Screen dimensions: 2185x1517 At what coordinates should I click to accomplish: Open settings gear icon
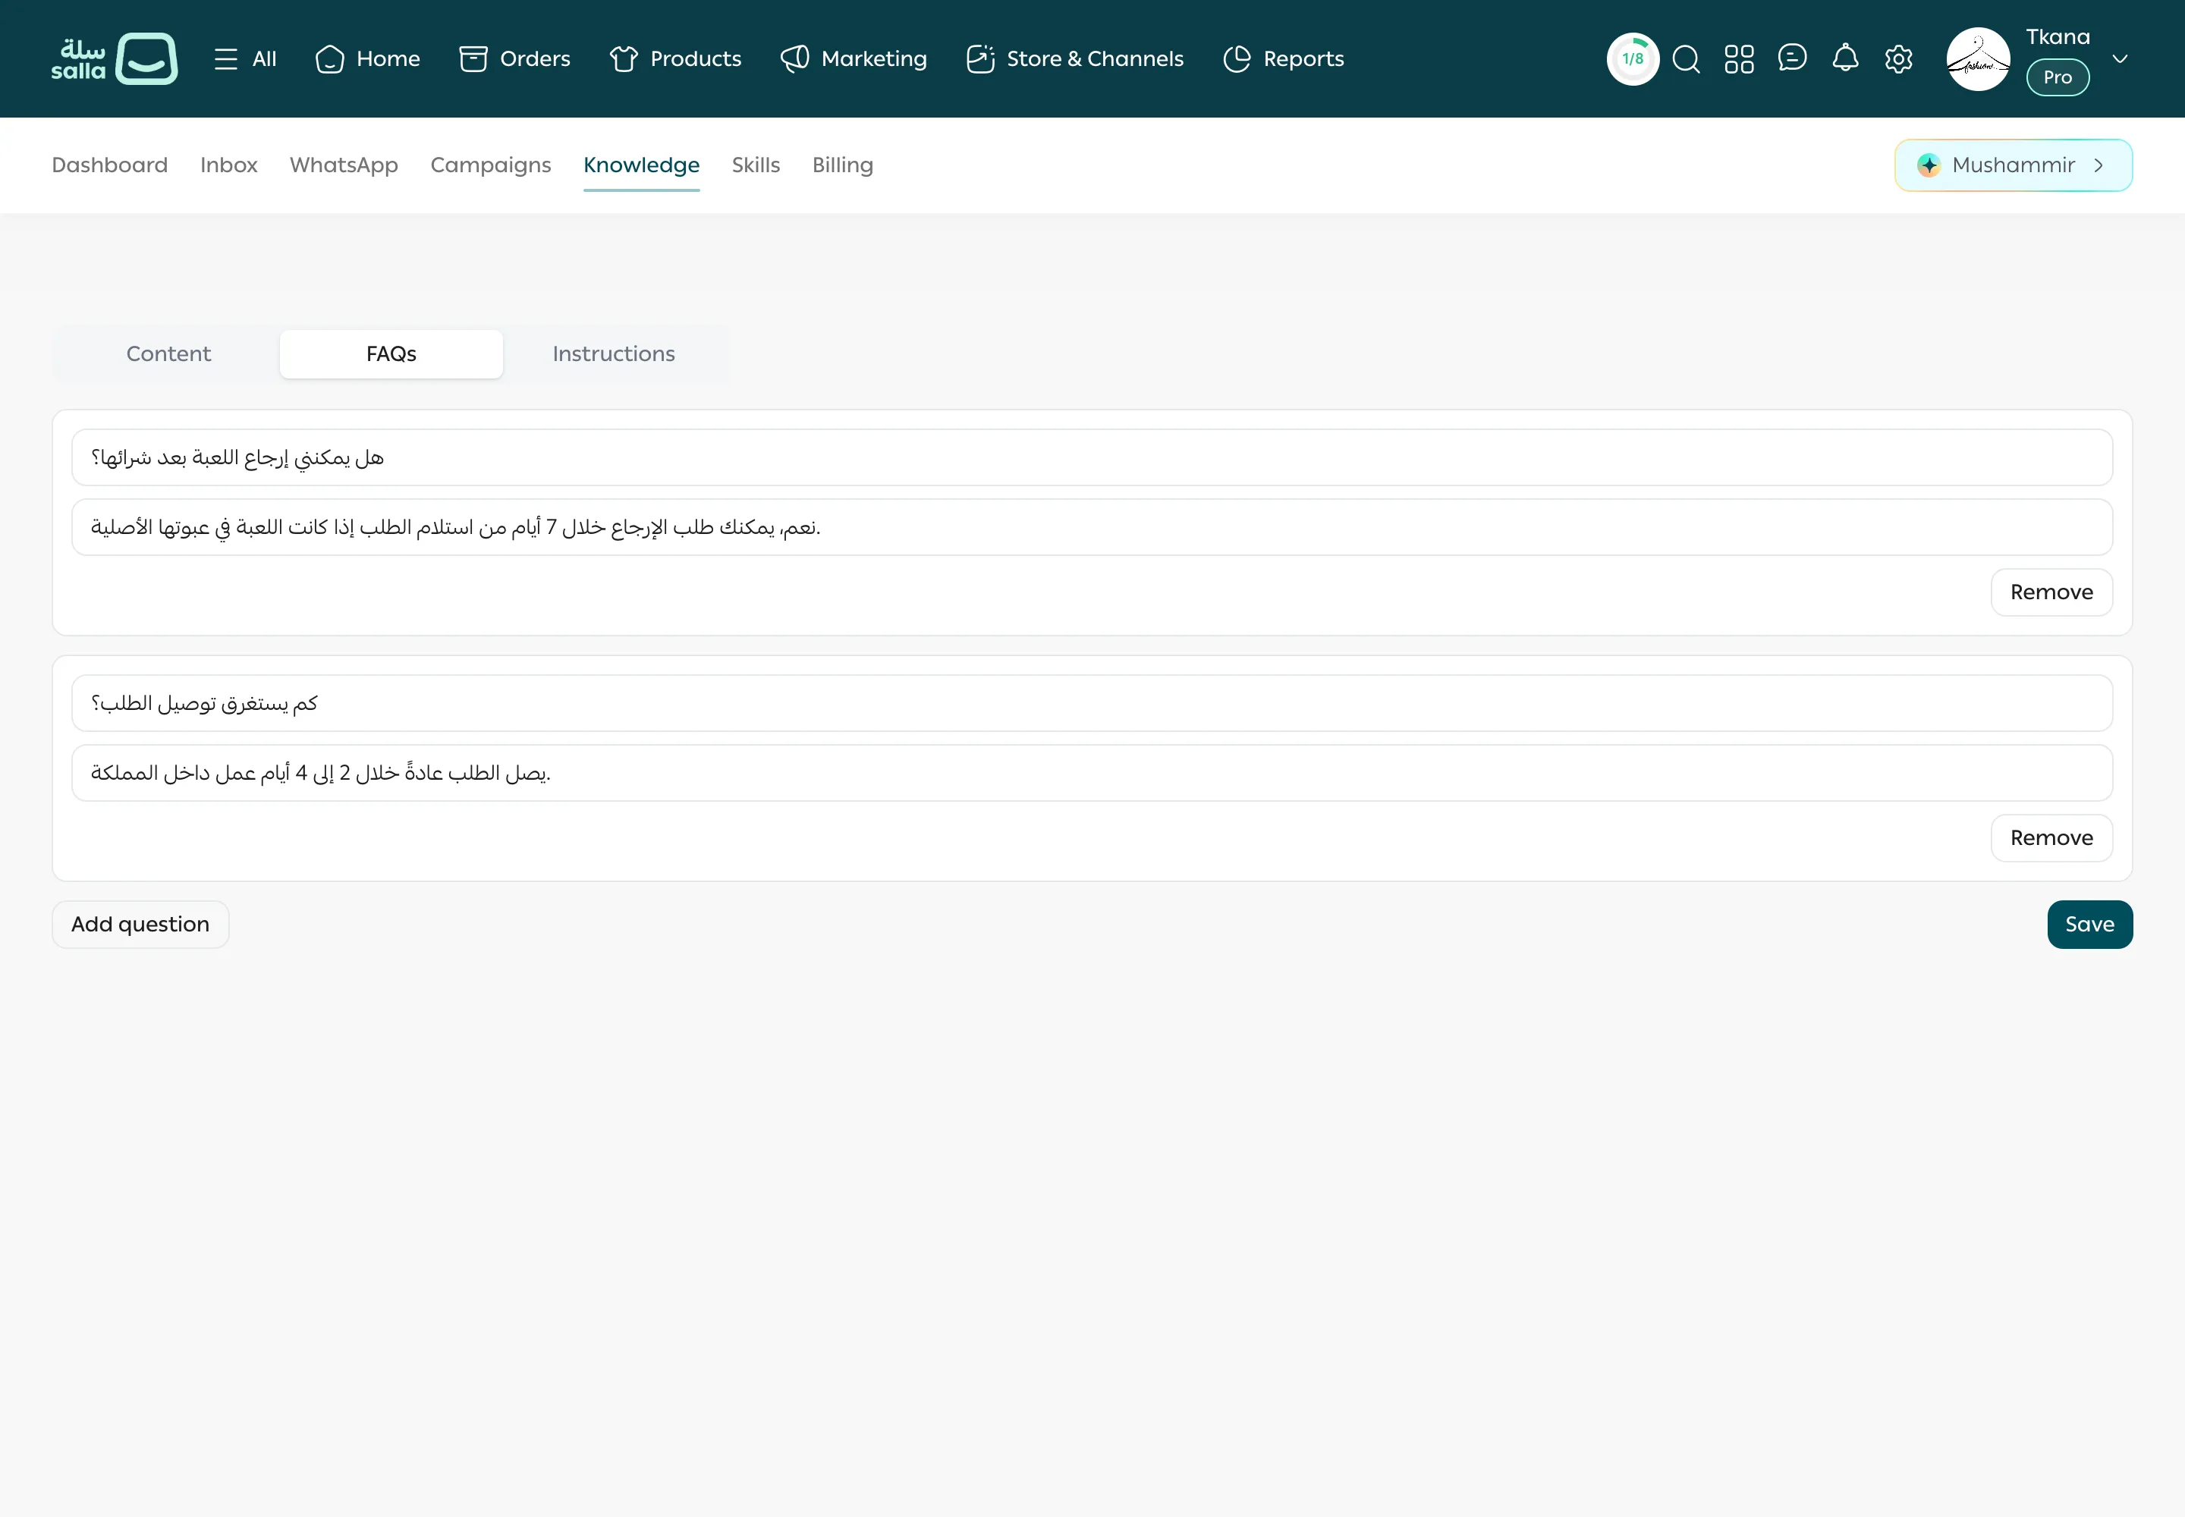tap(1899, 59)
